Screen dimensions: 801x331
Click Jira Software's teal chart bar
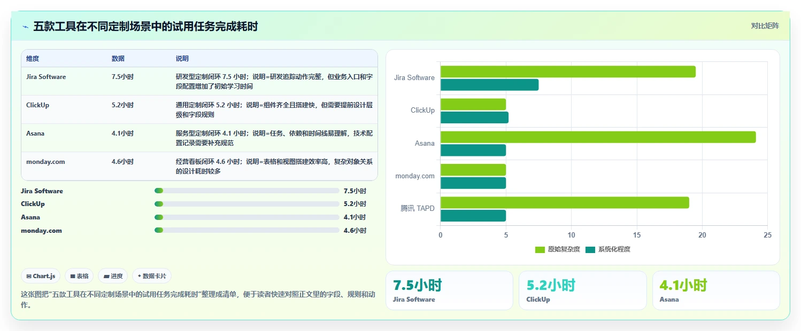coord(489,85)
